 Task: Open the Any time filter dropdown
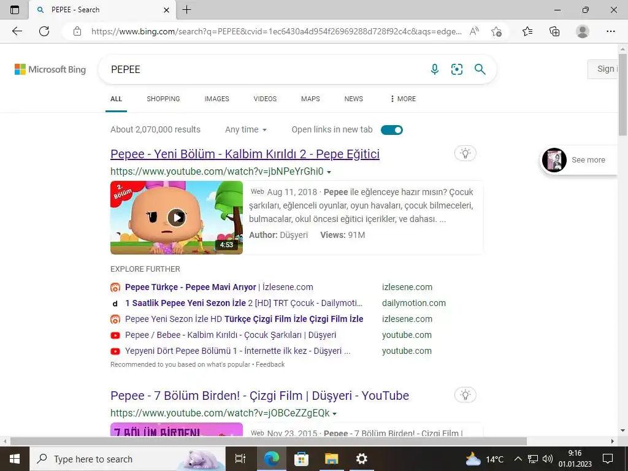tap(246, 130)
